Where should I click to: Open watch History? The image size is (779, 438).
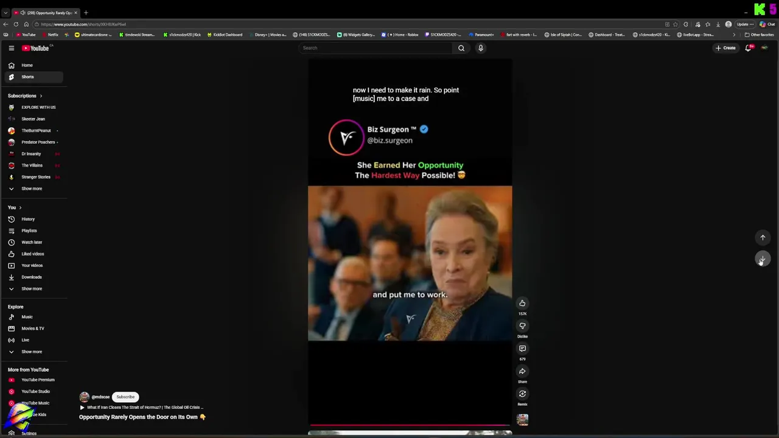click(x=33, y=219)
